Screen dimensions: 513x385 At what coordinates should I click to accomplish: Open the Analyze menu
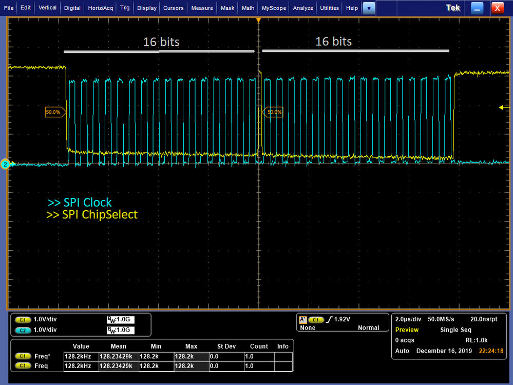(x=303, y=8)
